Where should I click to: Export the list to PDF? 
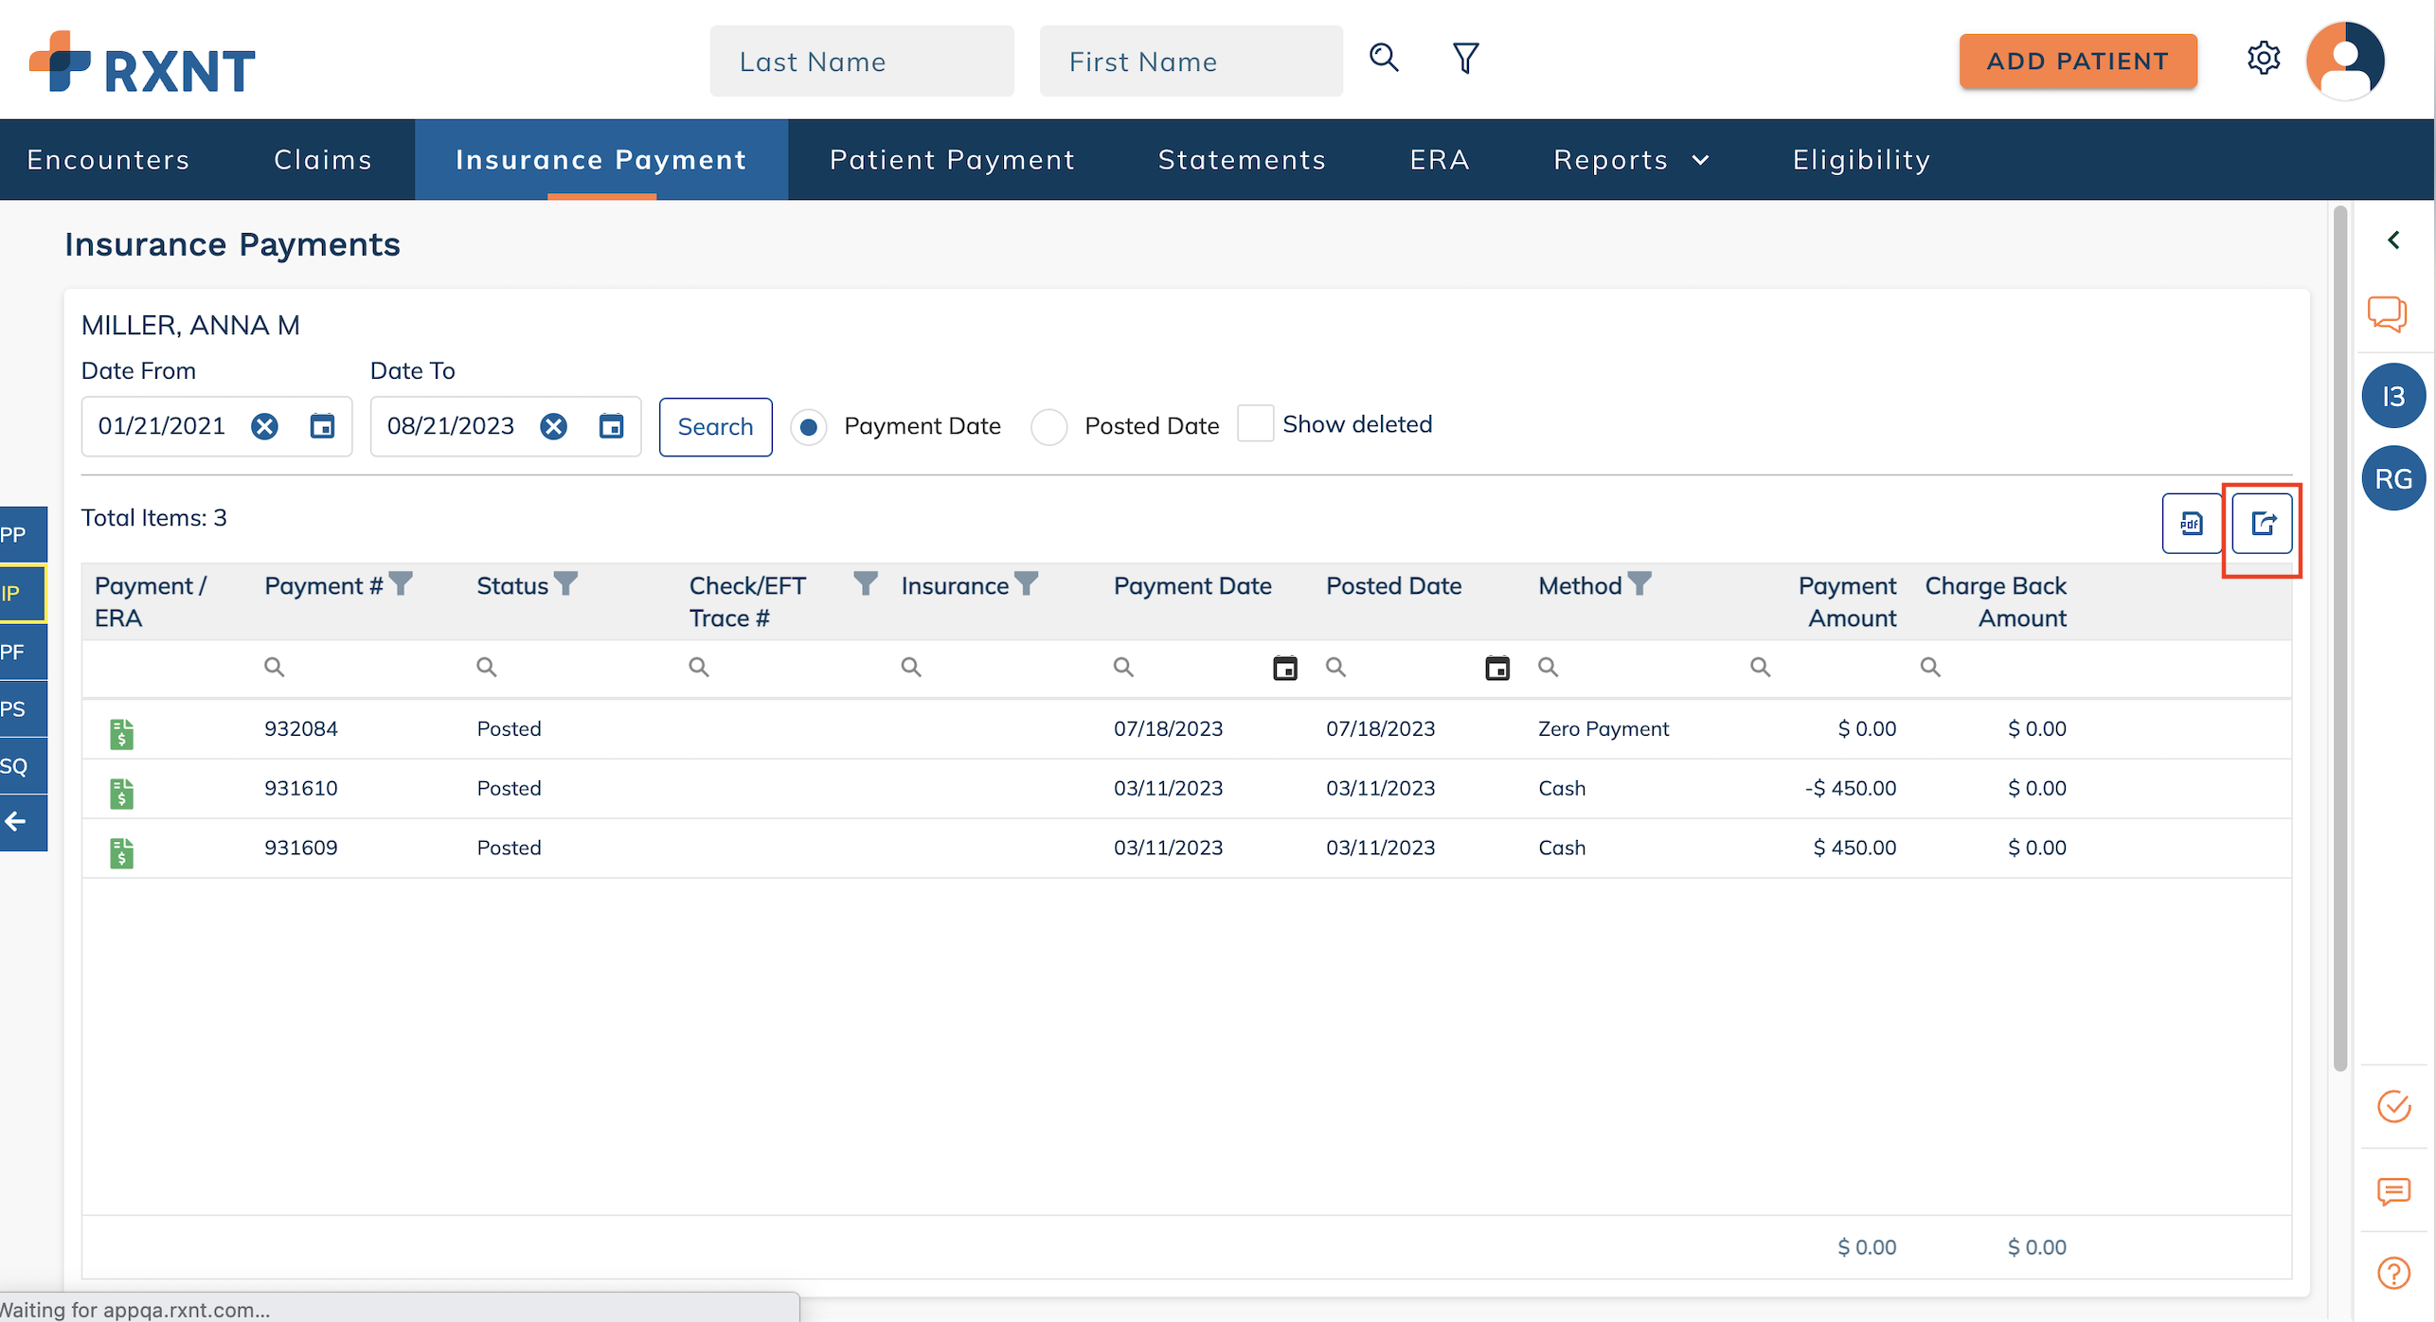point(2191,523)
